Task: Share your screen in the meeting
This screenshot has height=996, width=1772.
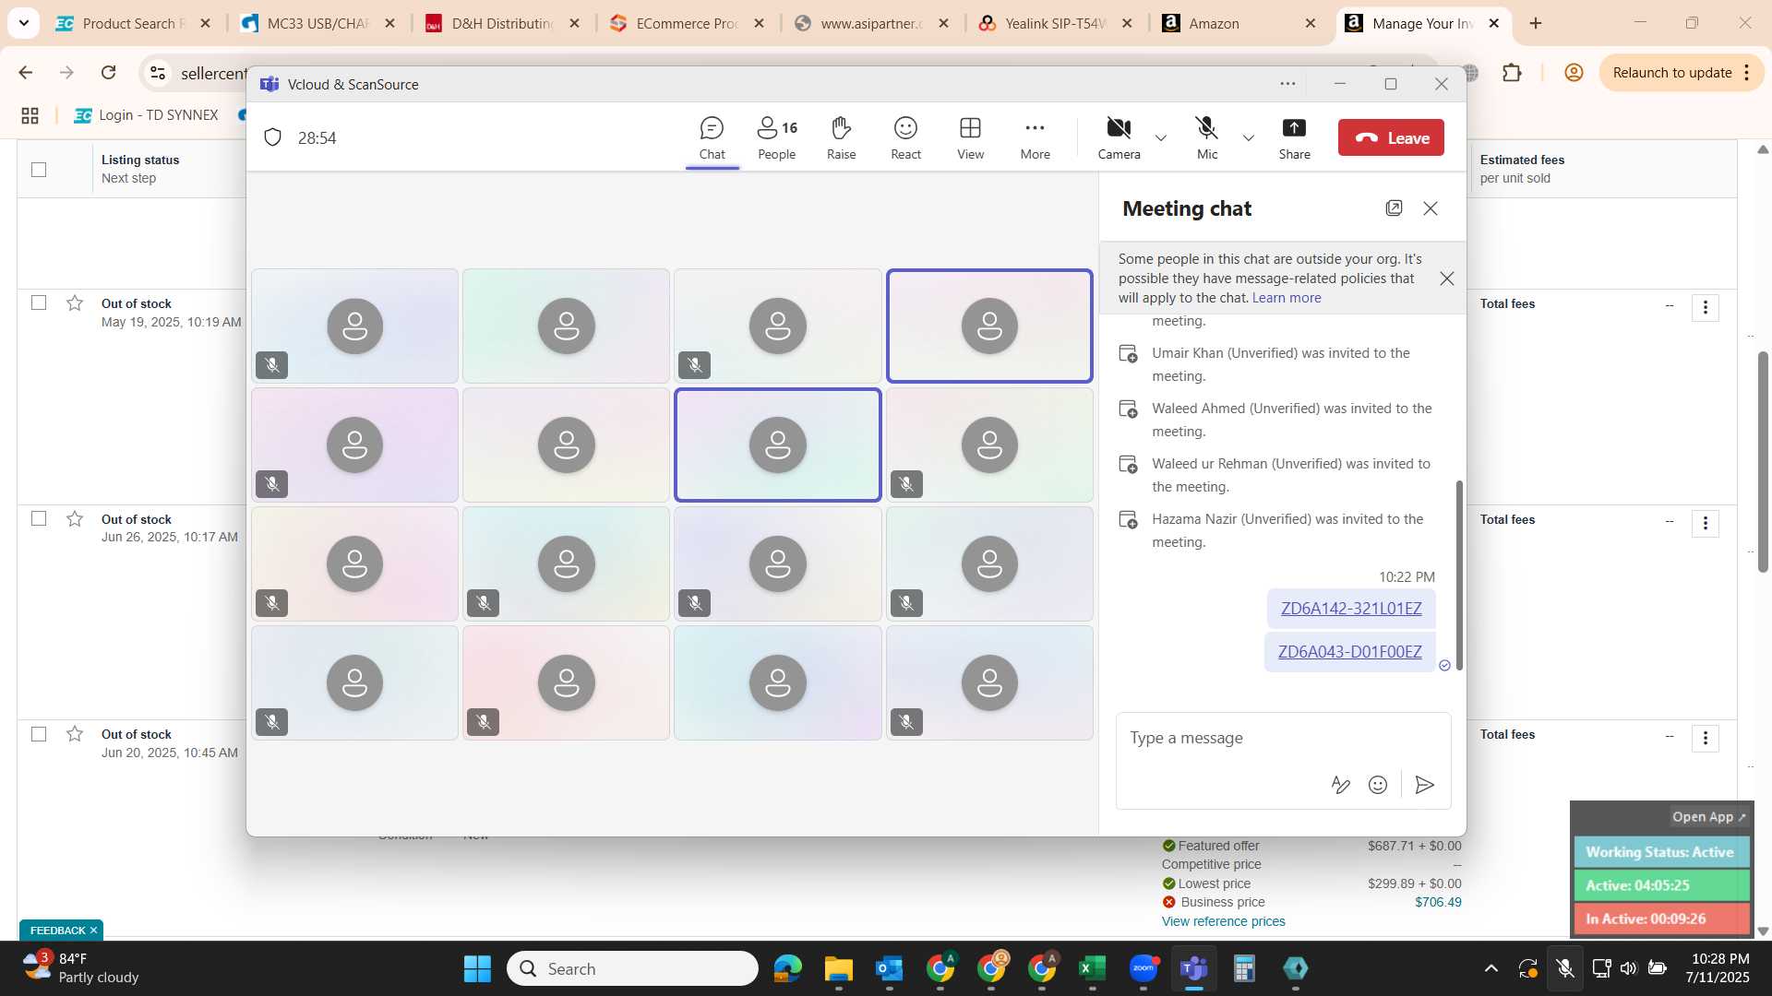Action: [1294, 138]
